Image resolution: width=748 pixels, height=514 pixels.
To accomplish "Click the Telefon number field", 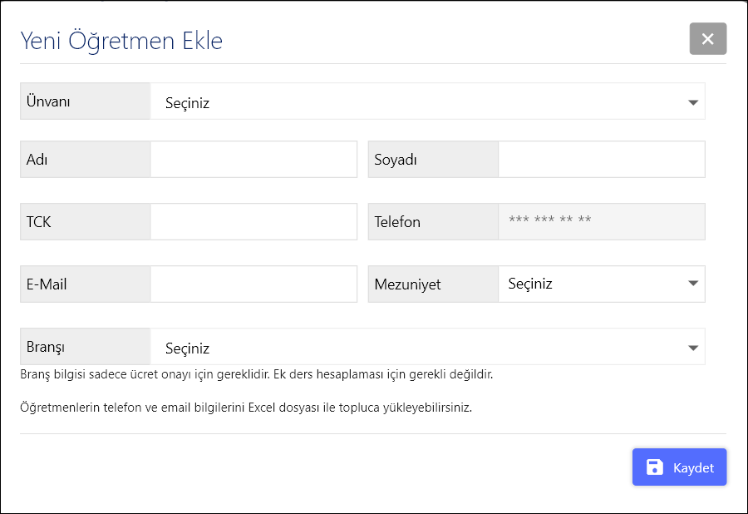I will pos(601,221).
